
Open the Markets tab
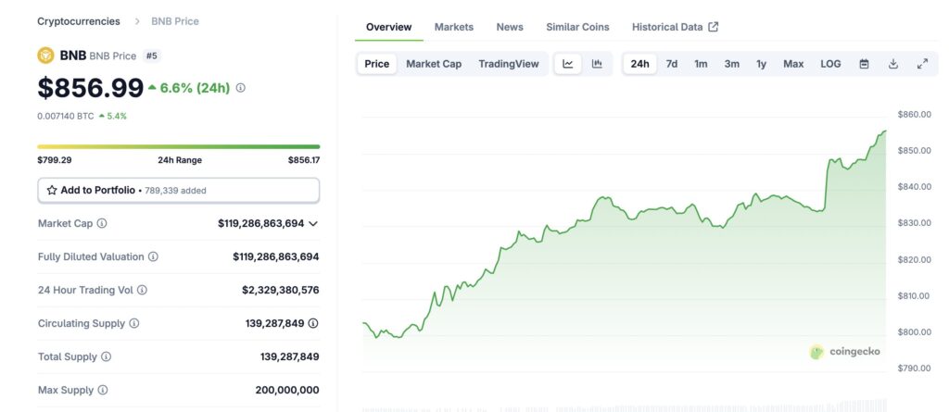pyautogui.click(x=454, y=27)
